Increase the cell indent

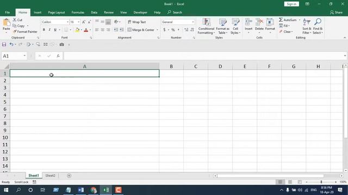122,30
